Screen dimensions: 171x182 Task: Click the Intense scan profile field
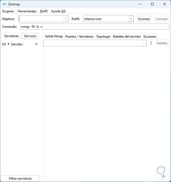coord(106,19)
